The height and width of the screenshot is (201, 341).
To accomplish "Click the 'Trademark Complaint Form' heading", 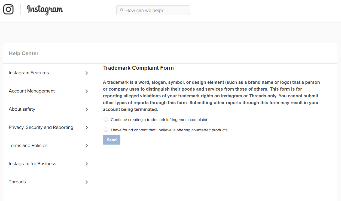I will coord(138,68).
